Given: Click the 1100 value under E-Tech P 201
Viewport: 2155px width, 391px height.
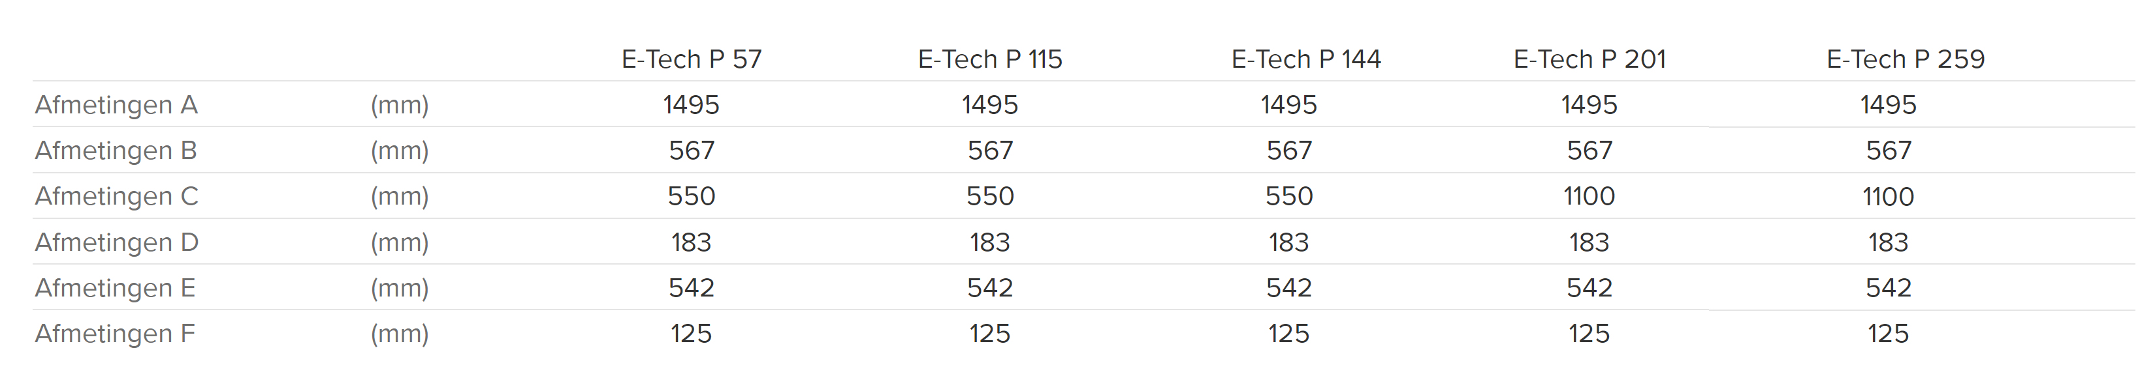Looking at the screenshot, I should (x=1589, y=196).
